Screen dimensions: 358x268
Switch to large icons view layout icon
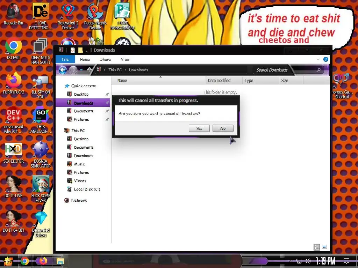pyautogui.click(x=324, y=247)
